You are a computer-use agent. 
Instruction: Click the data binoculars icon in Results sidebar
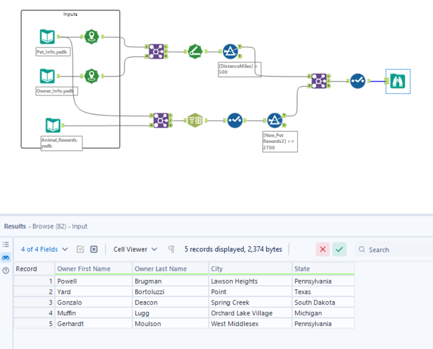(6, 257)
